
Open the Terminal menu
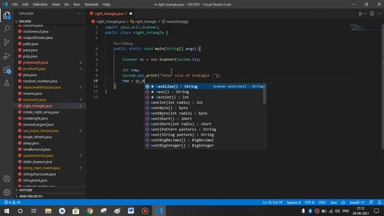pyautogui.click(x=91, y=4)
